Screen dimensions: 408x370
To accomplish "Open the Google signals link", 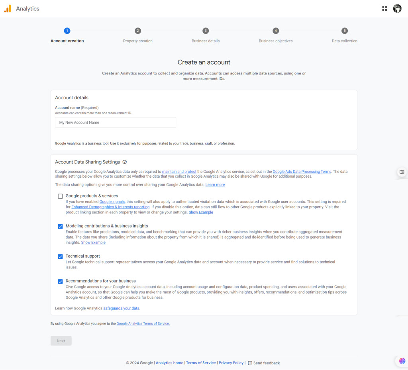I will [x=112, y=202].
